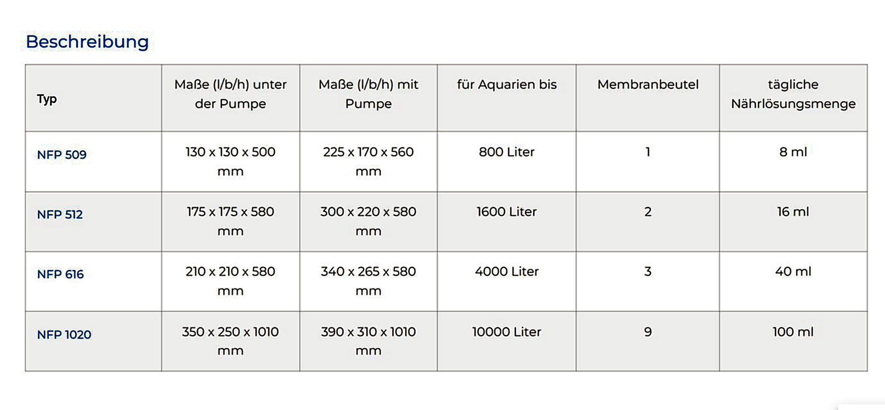Select the 130 x 130 x 500 mm cell

click(x=230, y=161)
